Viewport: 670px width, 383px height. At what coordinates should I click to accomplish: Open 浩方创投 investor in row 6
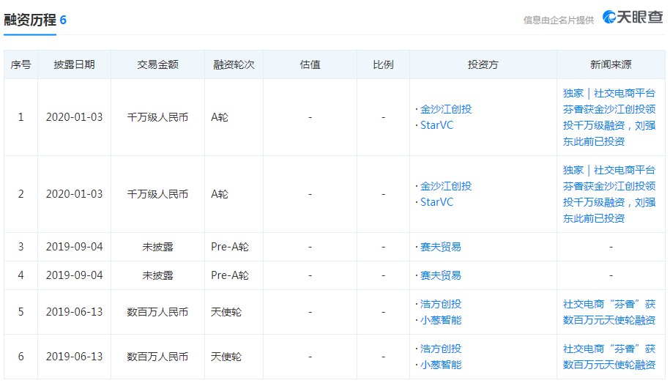click(441, 349)
